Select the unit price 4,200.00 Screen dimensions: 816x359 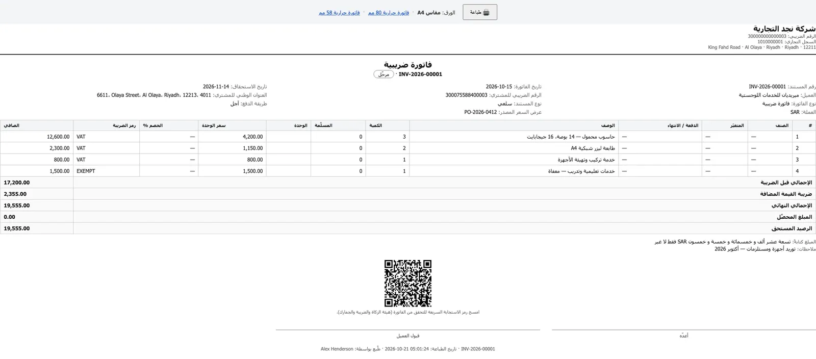coord(252,137)
